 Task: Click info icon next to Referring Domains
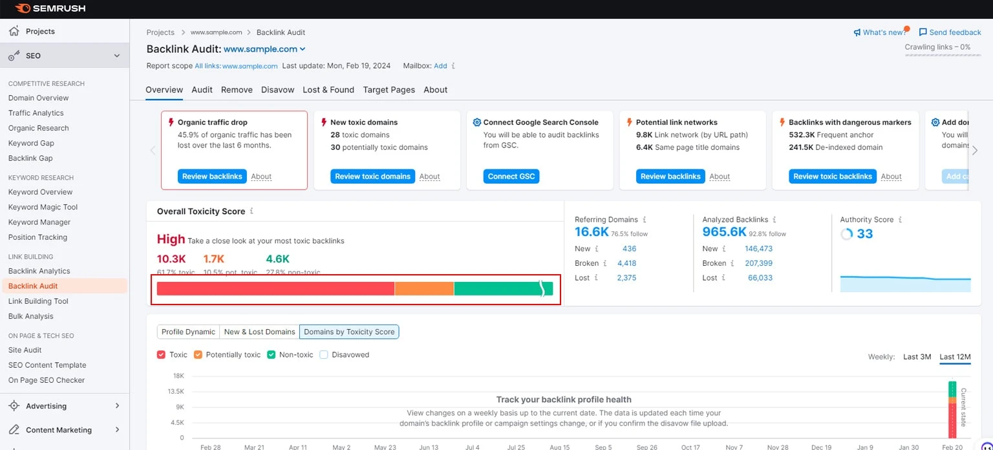tap(645, 220)
